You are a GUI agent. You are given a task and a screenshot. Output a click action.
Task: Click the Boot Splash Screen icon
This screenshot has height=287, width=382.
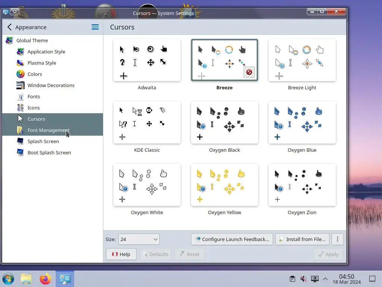(21, 153)
